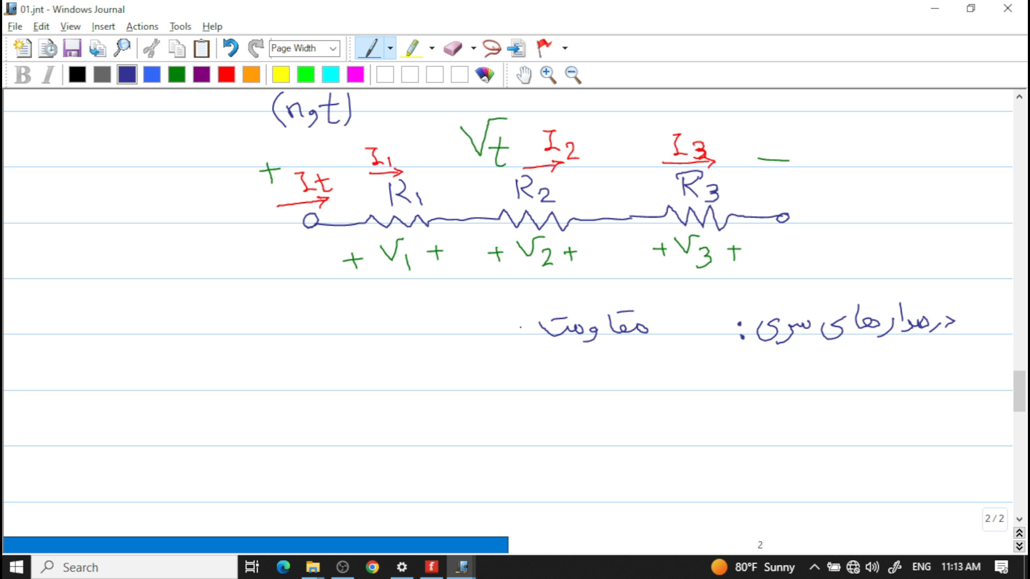Pick the dark blue ink color
This screenshot has width=1030, height=579.
point(127,75)
